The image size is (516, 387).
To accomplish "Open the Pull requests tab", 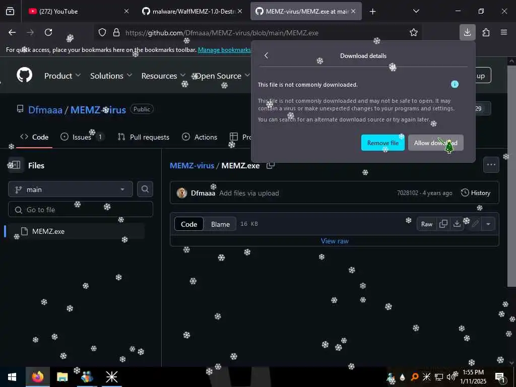I will point(144,137).
